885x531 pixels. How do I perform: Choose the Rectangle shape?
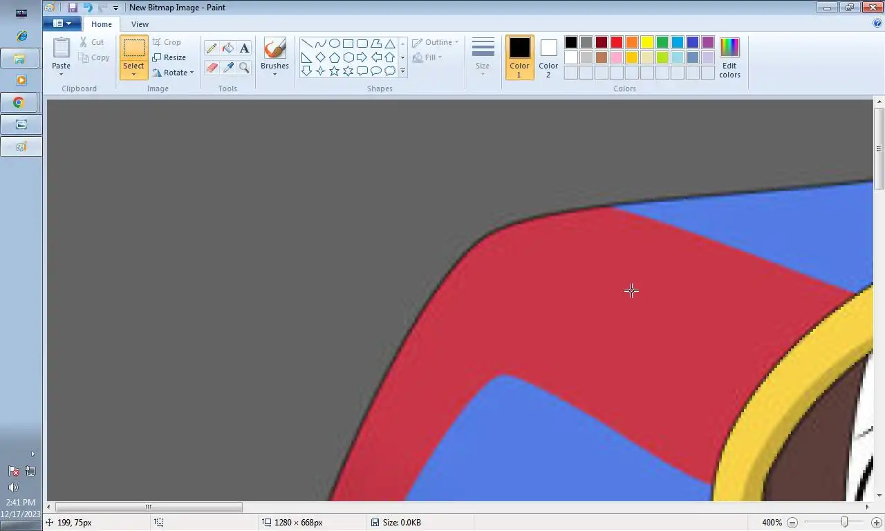(x=348, y=44)
